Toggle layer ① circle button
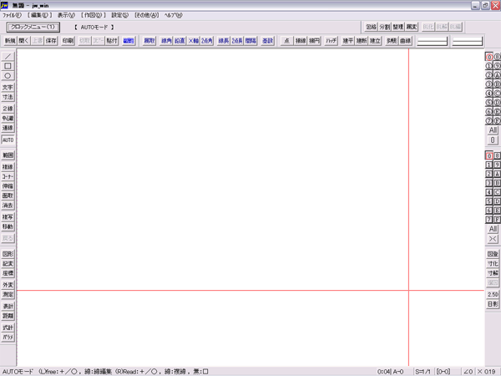Viewport: 501px width, 376px height. coord(488,66)
